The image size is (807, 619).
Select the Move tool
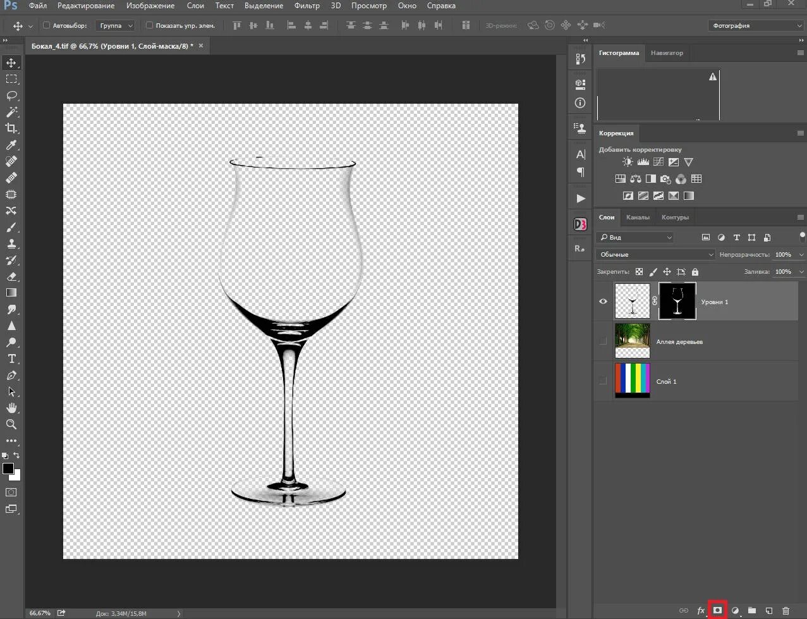(x=11, y=63)
